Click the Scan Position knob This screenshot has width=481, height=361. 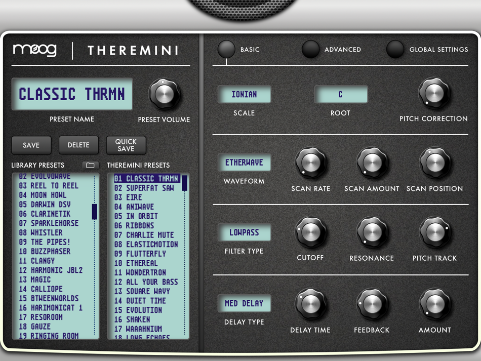pyautogui.click(x=435, y=162)
